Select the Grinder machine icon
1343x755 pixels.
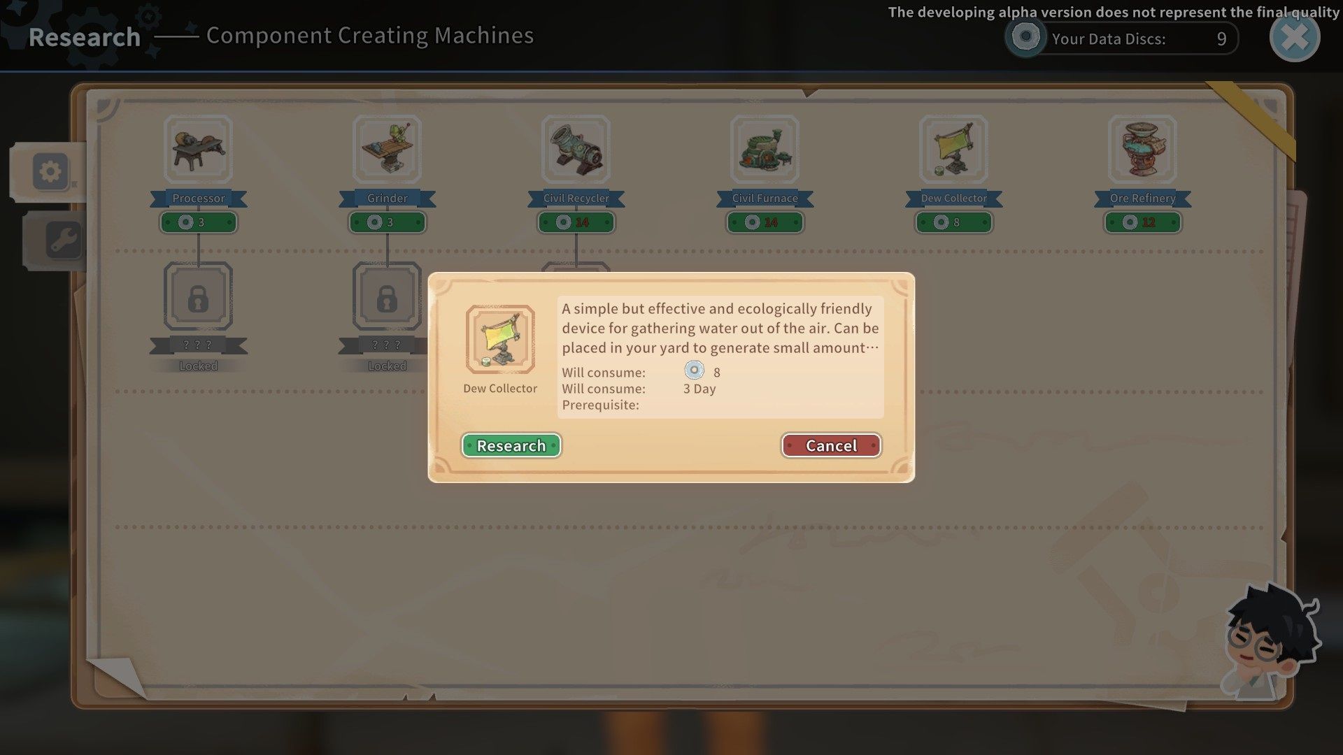tap(388, 150)
